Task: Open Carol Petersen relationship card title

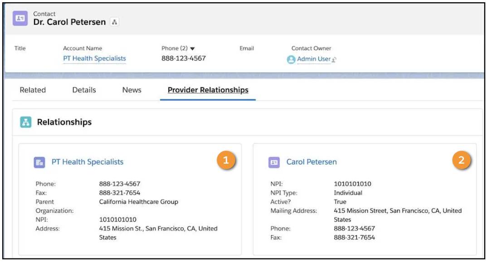Action: coord(312,162)
